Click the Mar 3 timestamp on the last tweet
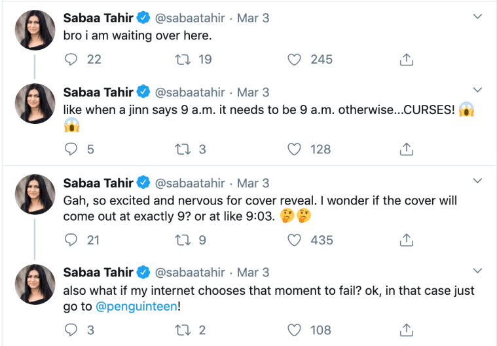This screenshot has width=497, height=346. (253, 273)
